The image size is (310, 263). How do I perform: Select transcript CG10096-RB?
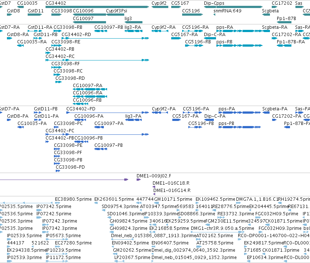point(81,103)
